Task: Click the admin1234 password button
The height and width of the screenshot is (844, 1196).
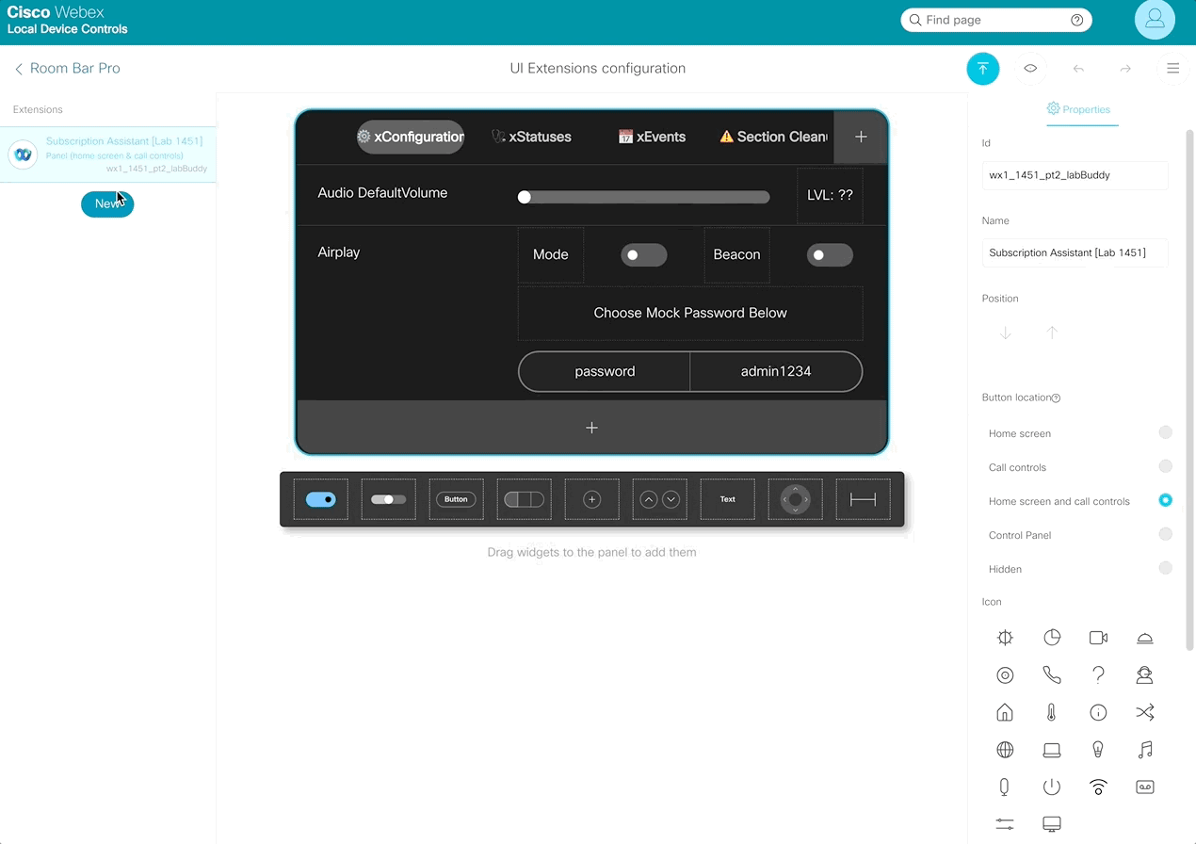Action: (775, 371)
